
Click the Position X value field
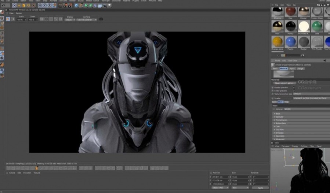click(x=220, y=177)
